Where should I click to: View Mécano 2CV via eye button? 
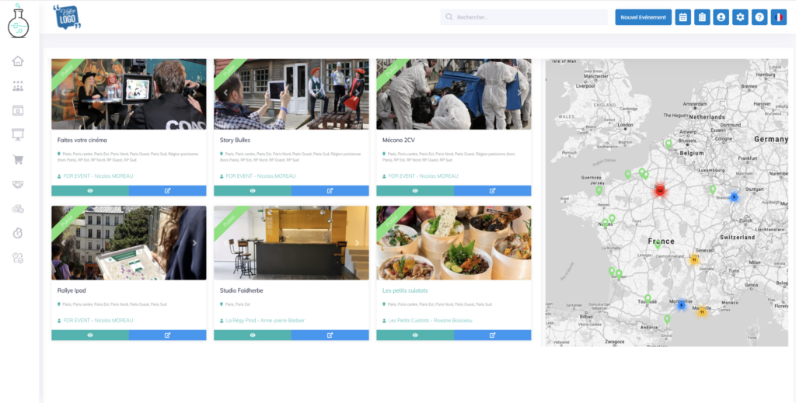tap(415, 190)
